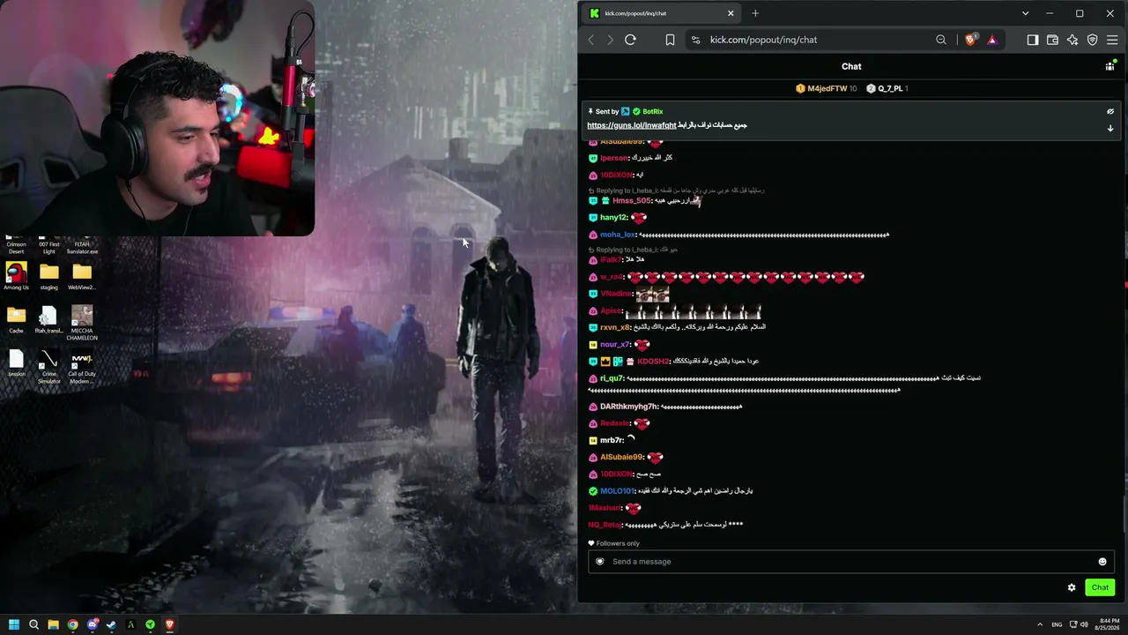Open Windows Start menu
This screenshot has height=635, width=1128.
point(12,624)
